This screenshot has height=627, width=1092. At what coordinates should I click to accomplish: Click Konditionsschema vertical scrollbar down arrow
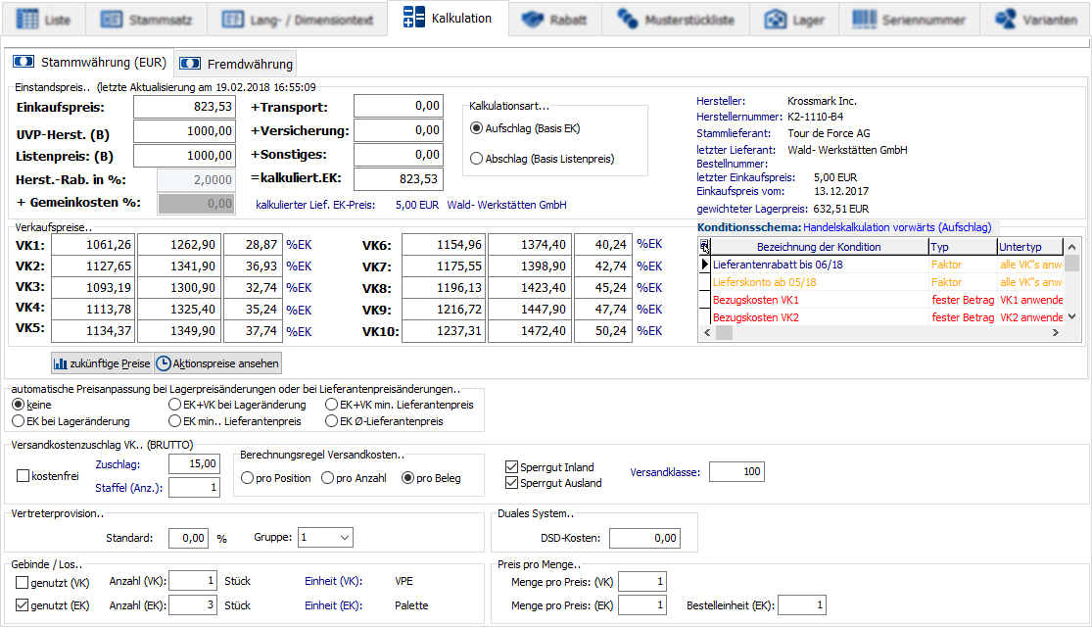click(1072, 316)
